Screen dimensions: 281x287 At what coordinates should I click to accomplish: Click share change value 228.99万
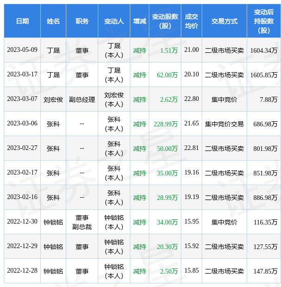(166, 124)
